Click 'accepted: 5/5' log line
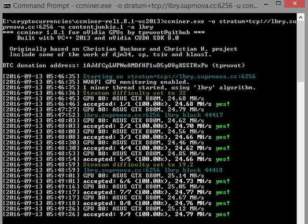Image resolution: width=308 pixels, height=224 pixels. tap(116, 159)
